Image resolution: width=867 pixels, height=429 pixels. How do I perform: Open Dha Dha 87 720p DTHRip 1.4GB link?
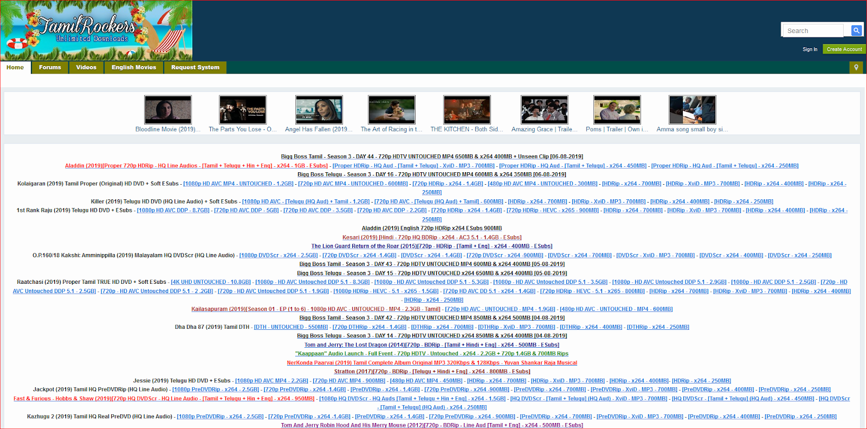tap(370, 327)
